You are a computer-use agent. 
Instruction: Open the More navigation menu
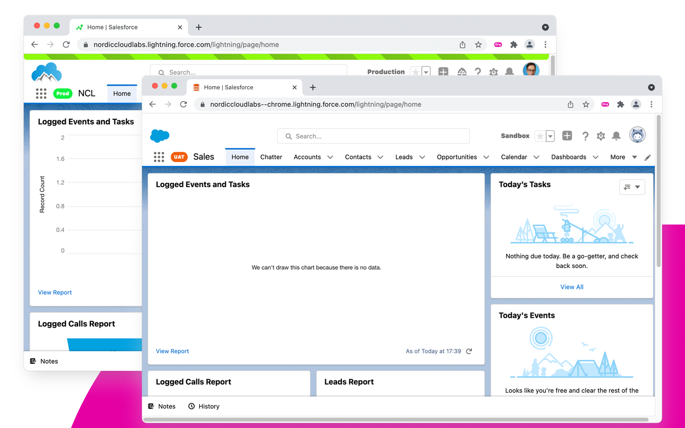(623, 157)
